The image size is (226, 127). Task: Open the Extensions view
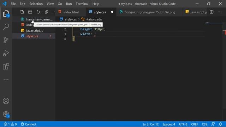coord(6,66)
